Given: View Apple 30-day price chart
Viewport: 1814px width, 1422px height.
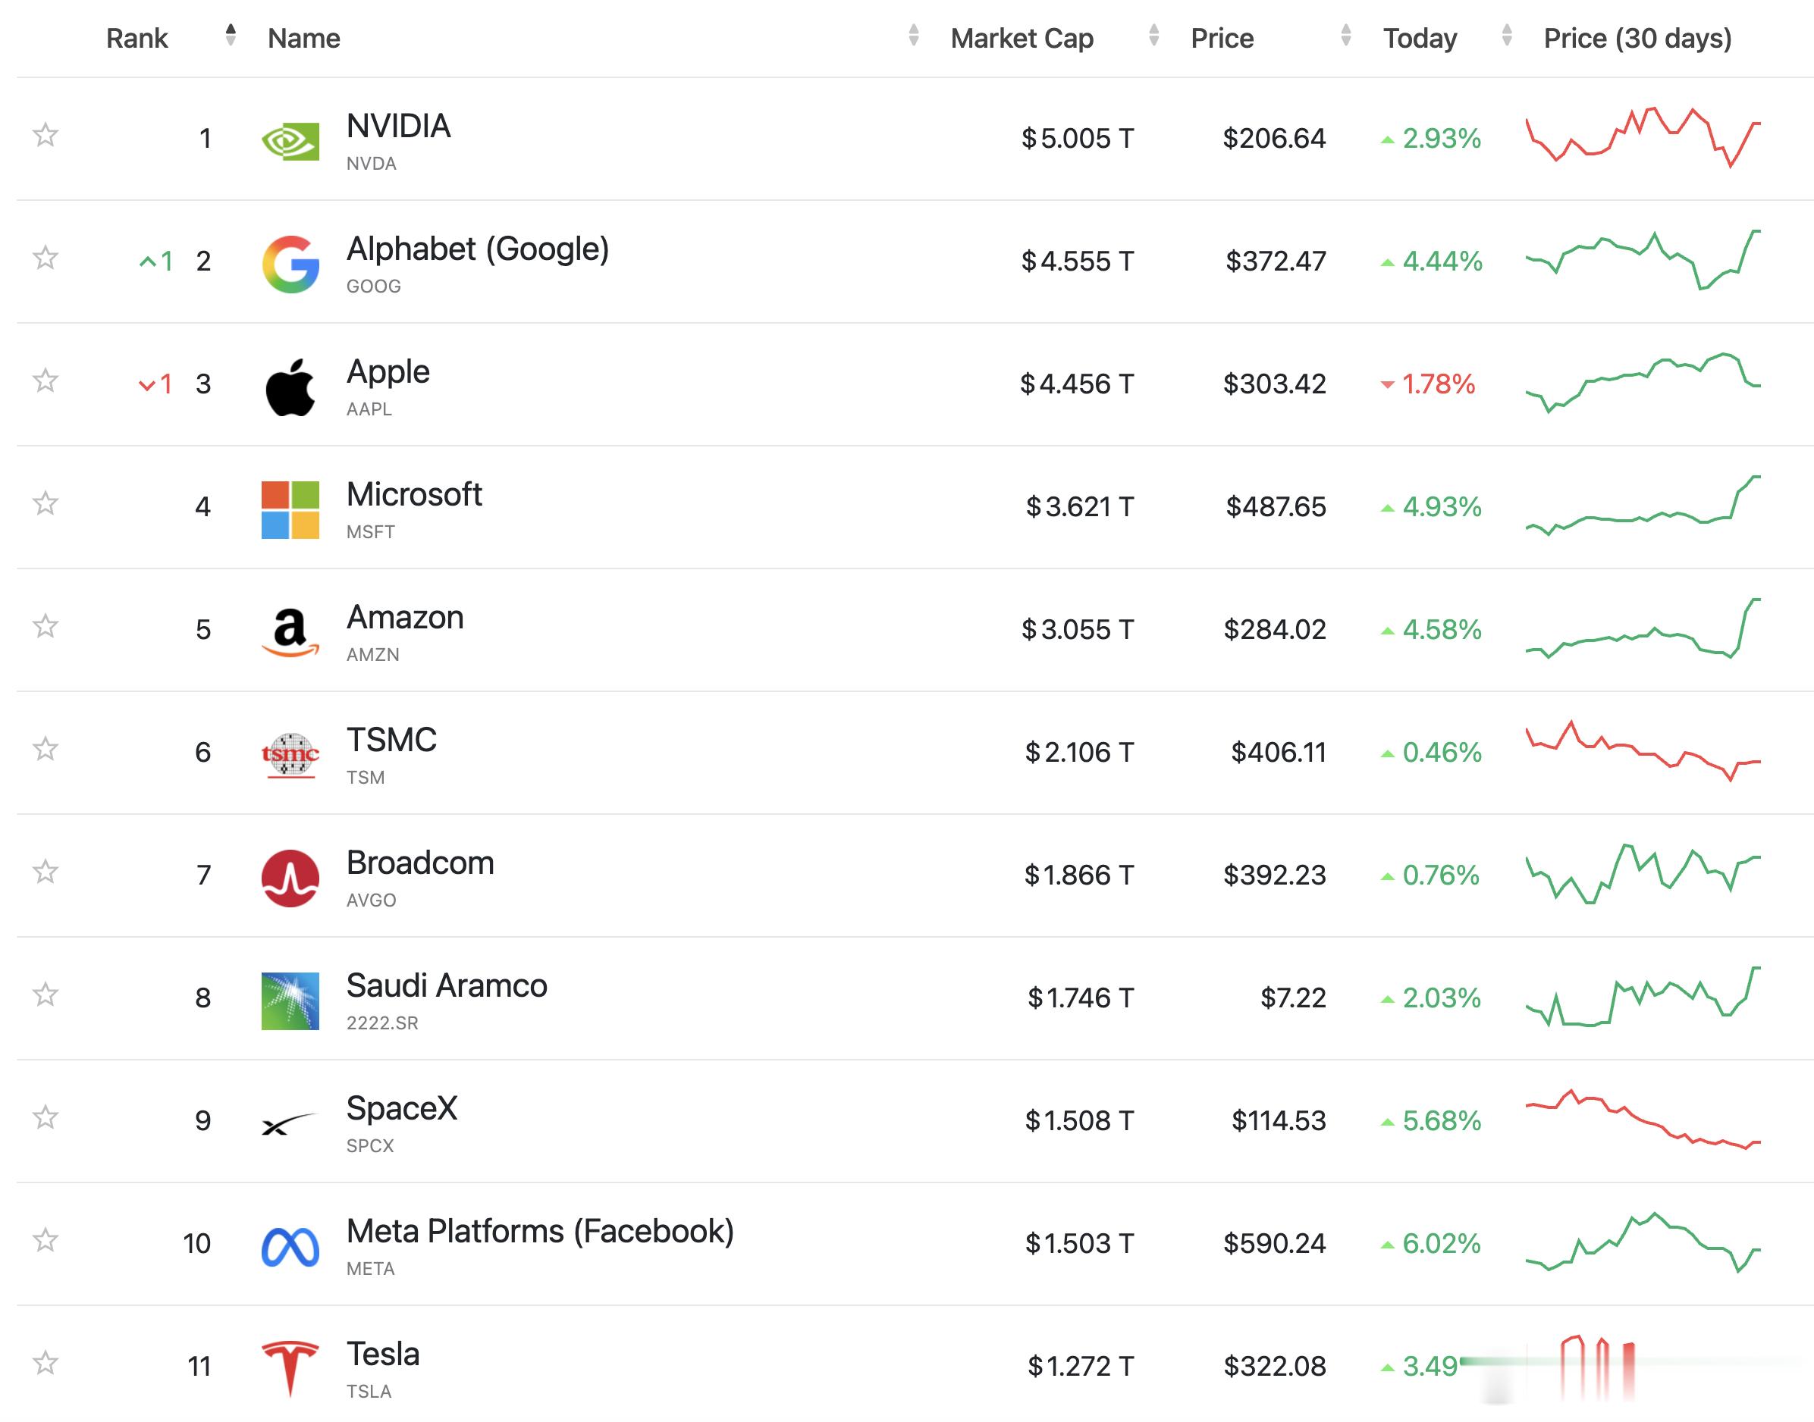Looking at the screenshot, I should coord(1643,383).
